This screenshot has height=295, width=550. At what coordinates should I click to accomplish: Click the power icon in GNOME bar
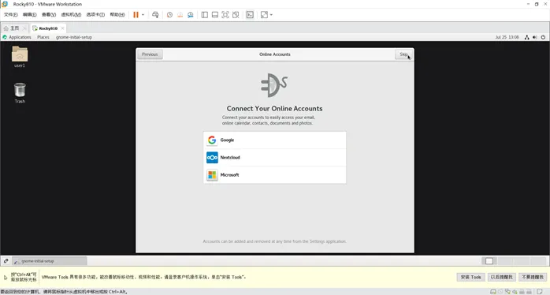point(543,37)
